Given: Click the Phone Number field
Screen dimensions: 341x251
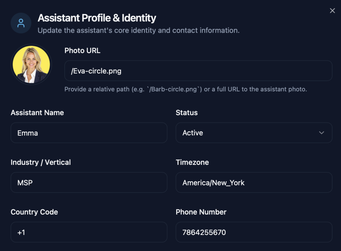Looking at the screenshot, I should (254, 232).
